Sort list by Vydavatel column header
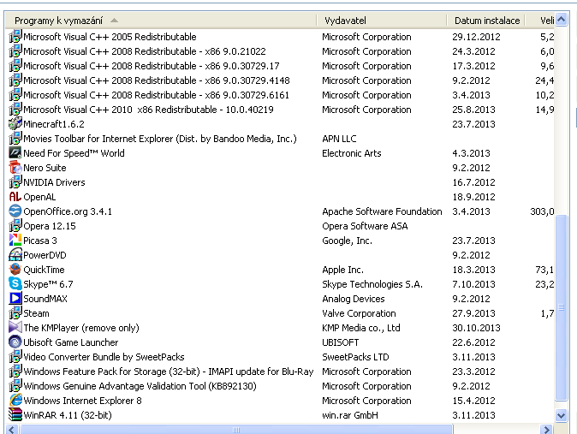 [x=382, y=21]
